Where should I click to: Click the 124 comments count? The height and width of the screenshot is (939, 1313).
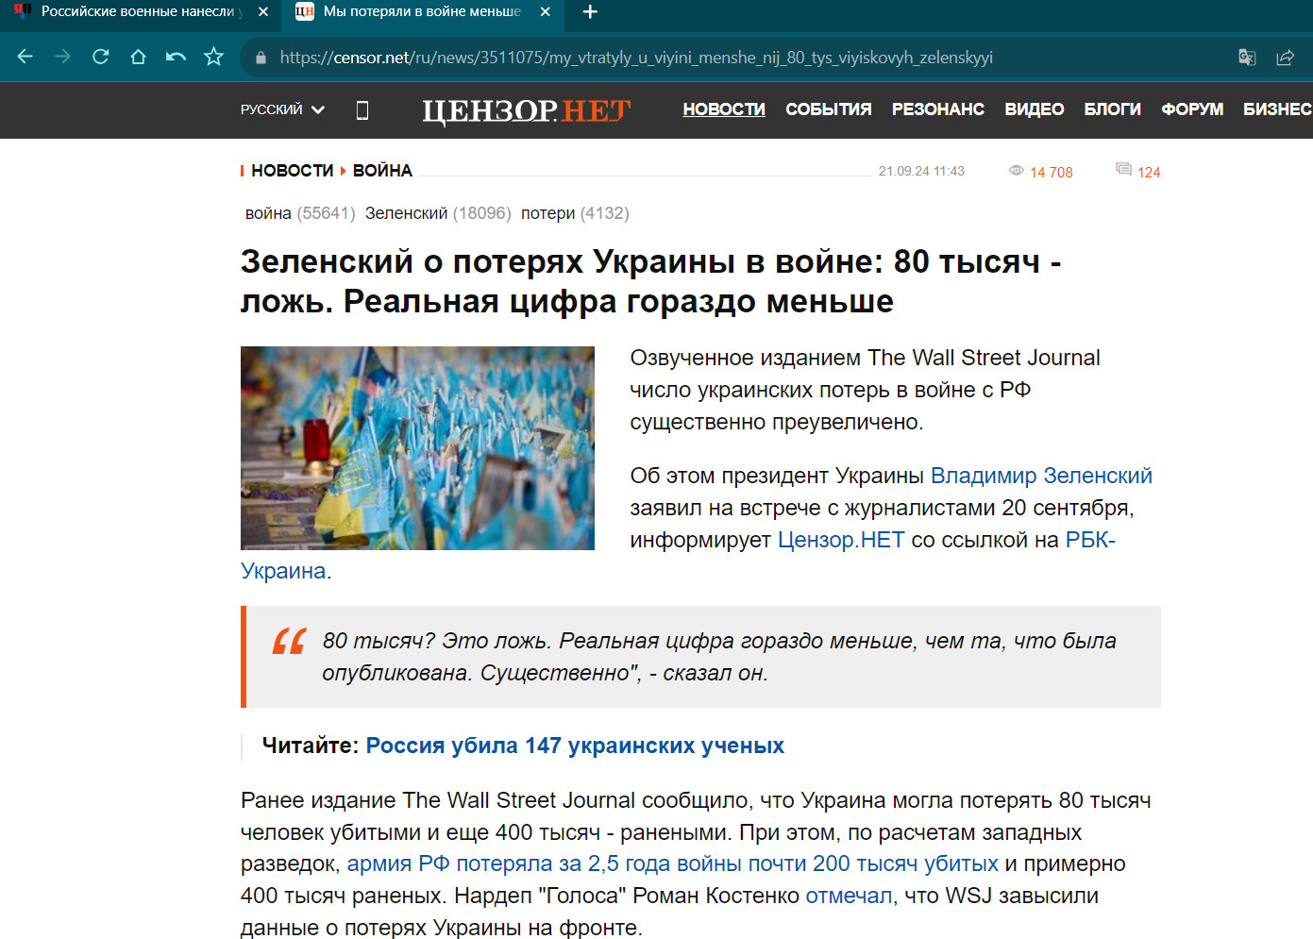pos(1149,172)
